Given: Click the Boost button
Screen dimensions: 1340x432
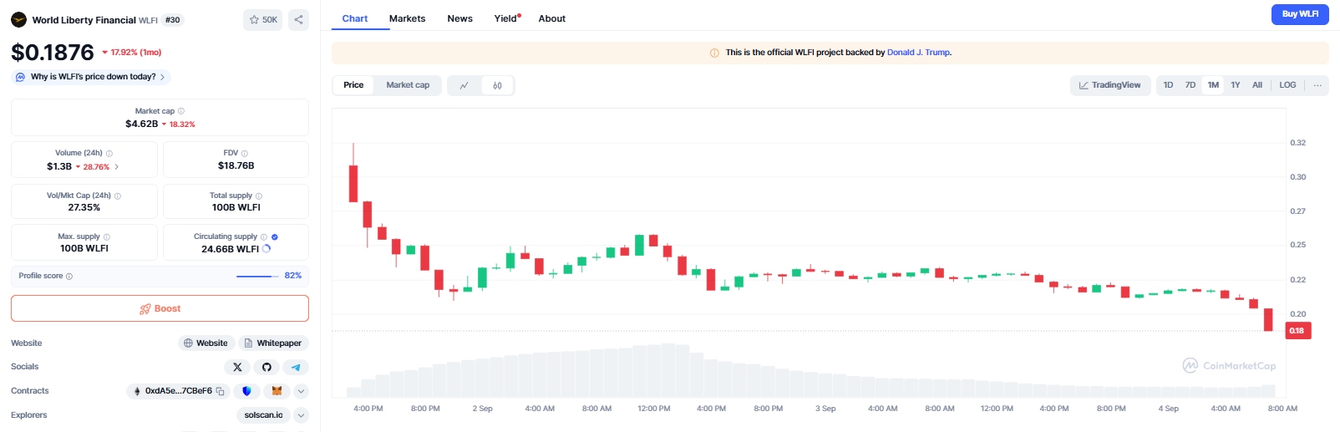Looking at the screenshot, I should click(x=160, y=308).
